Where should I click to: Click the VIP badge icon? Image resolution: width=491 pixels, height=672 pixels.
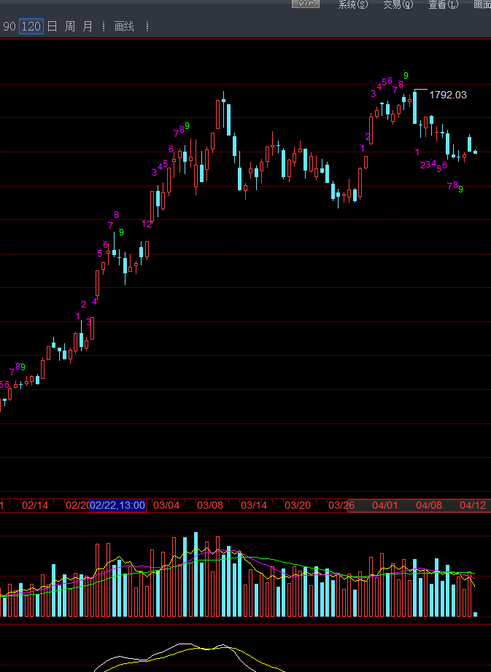tap(306, 4)
